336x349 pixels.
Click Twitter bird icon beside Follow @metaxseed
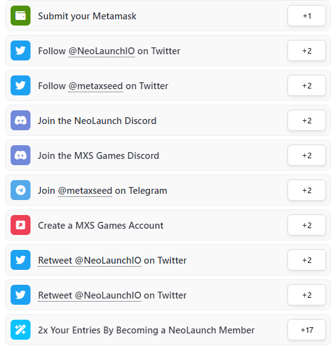21,85
